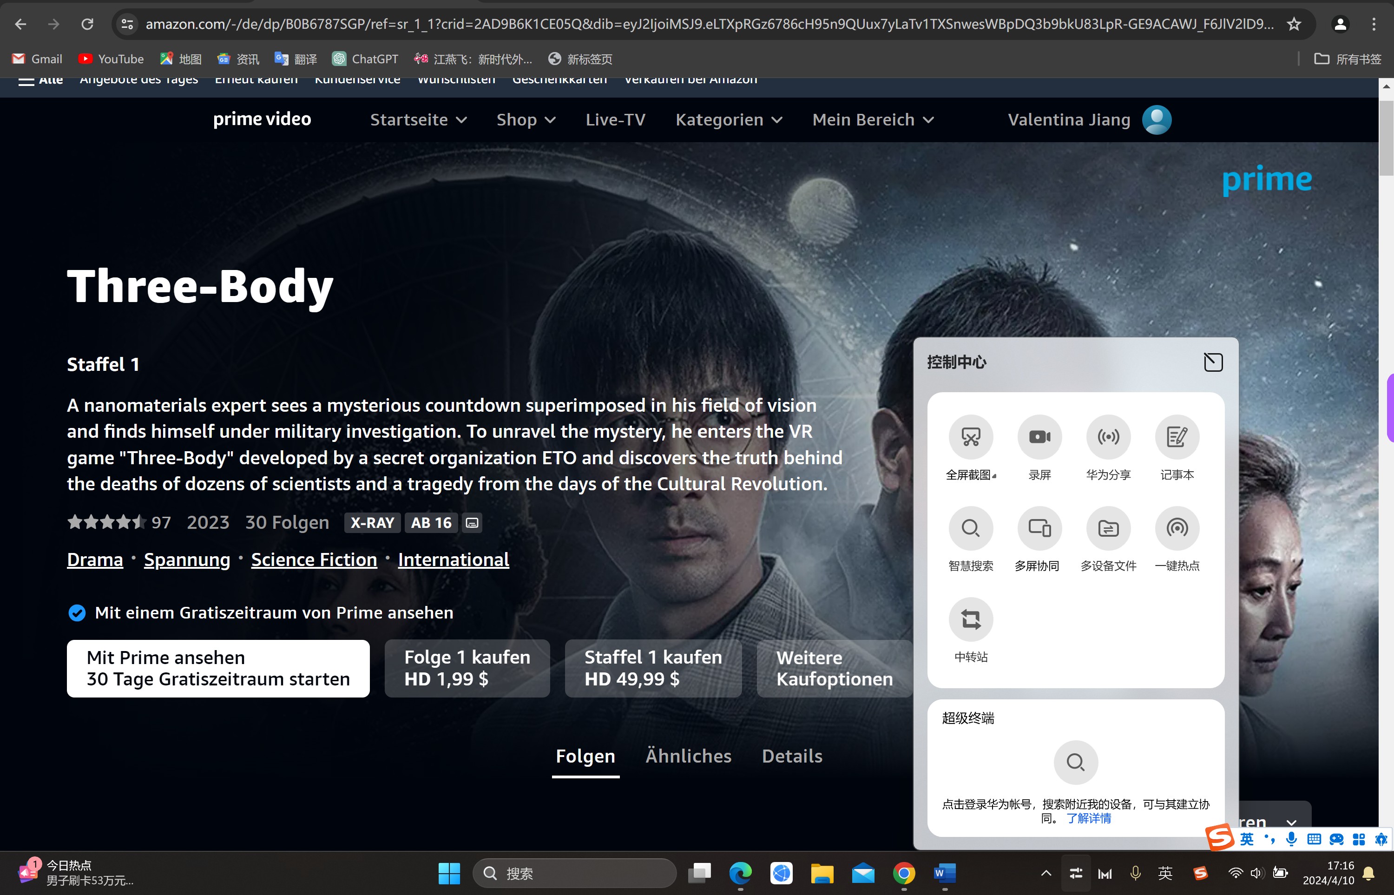Click the Wi-Fi tray icon
The height and width of the screenshot is (895, 1394).
[1236, 873]
